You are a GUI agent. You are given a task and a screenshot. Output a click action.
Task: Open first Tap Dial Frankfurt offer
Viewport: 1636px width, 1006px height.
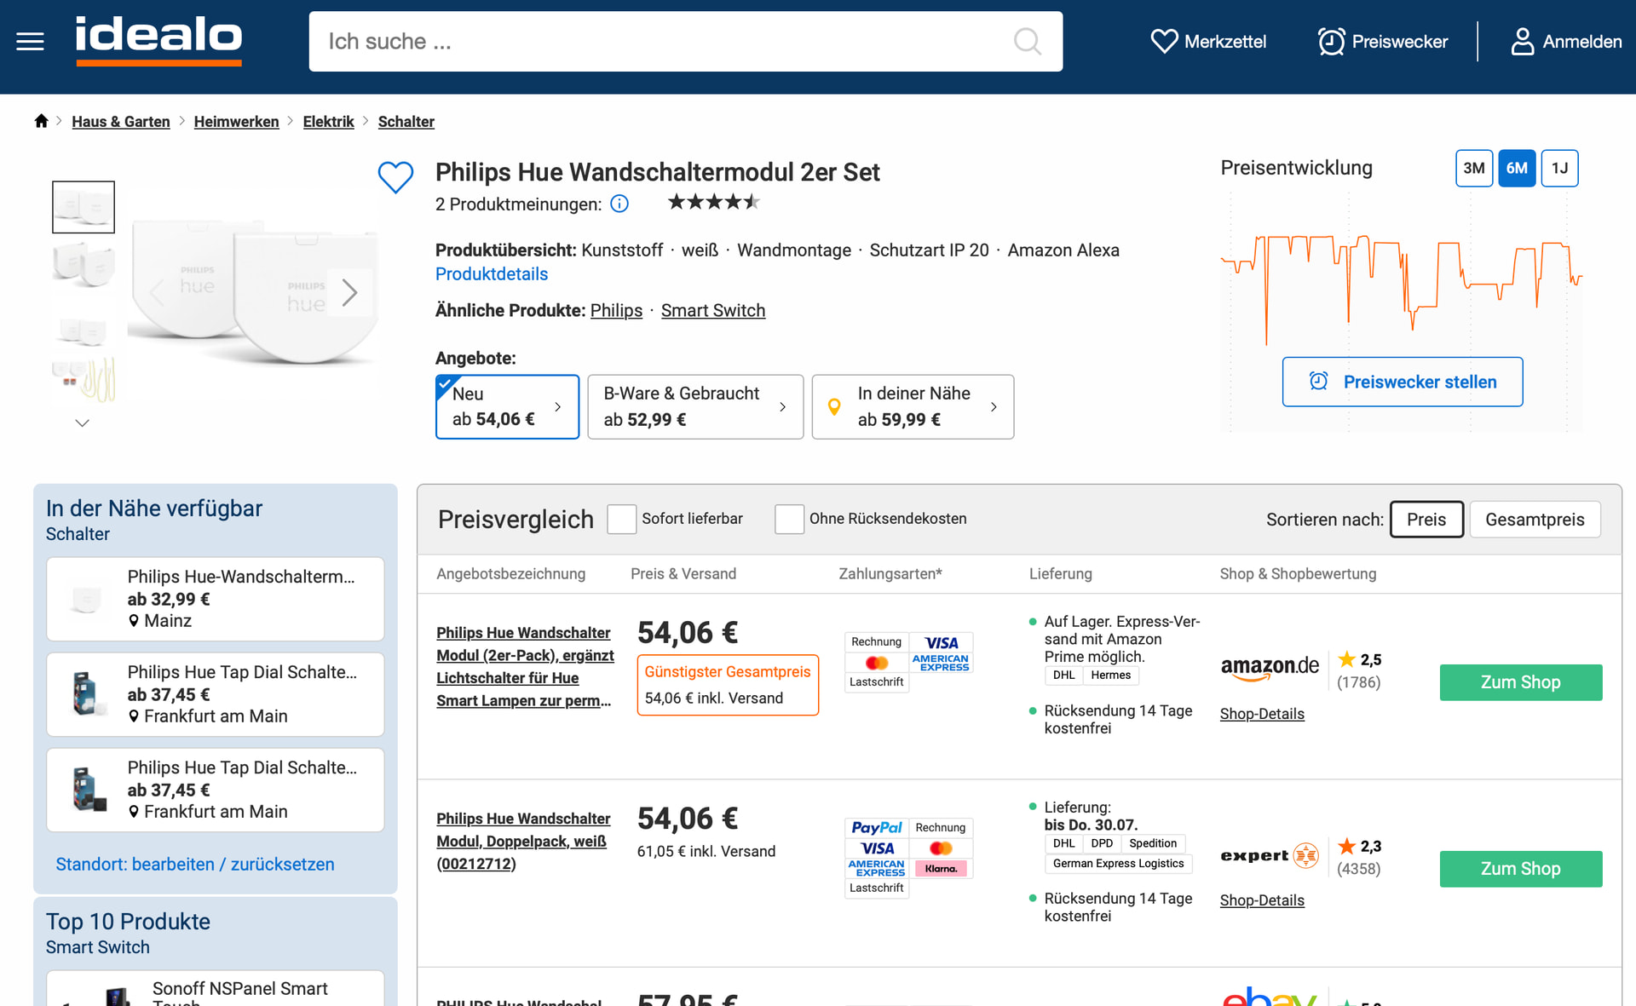click(216, 694)
